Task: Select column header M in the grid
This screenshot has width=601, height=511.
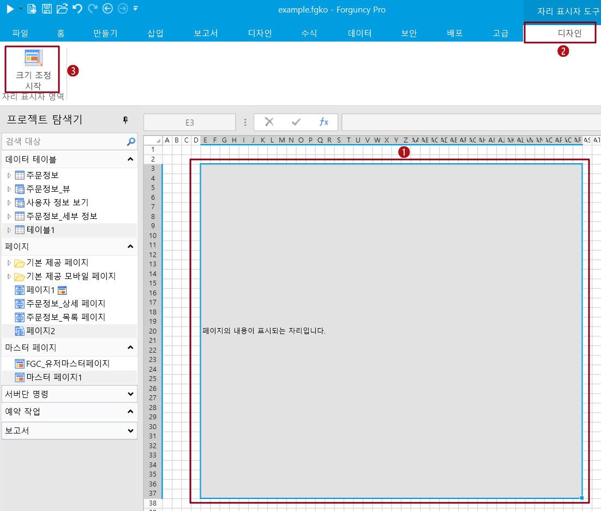Action: (x=282, y=140)
